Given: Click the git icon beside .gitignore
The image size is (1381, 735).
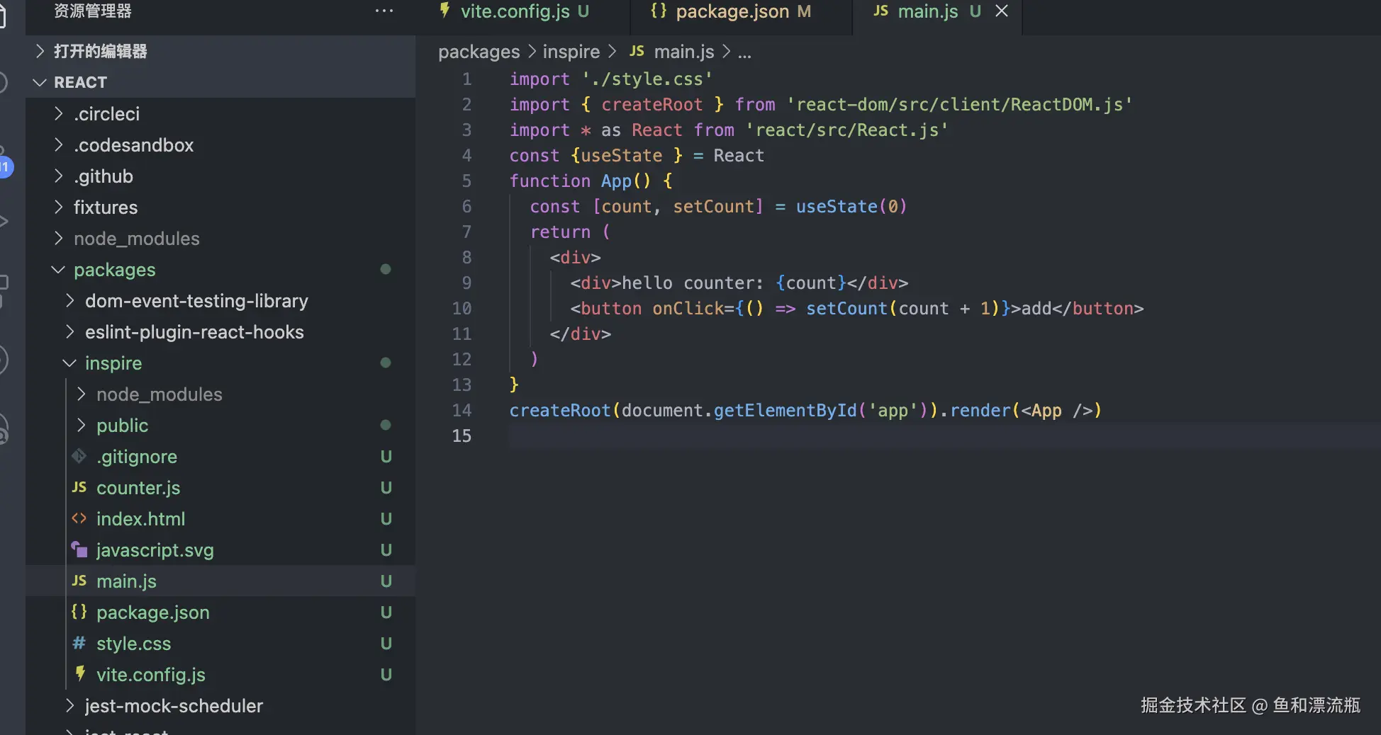Looking at the screenshot, I should point(79,456).
